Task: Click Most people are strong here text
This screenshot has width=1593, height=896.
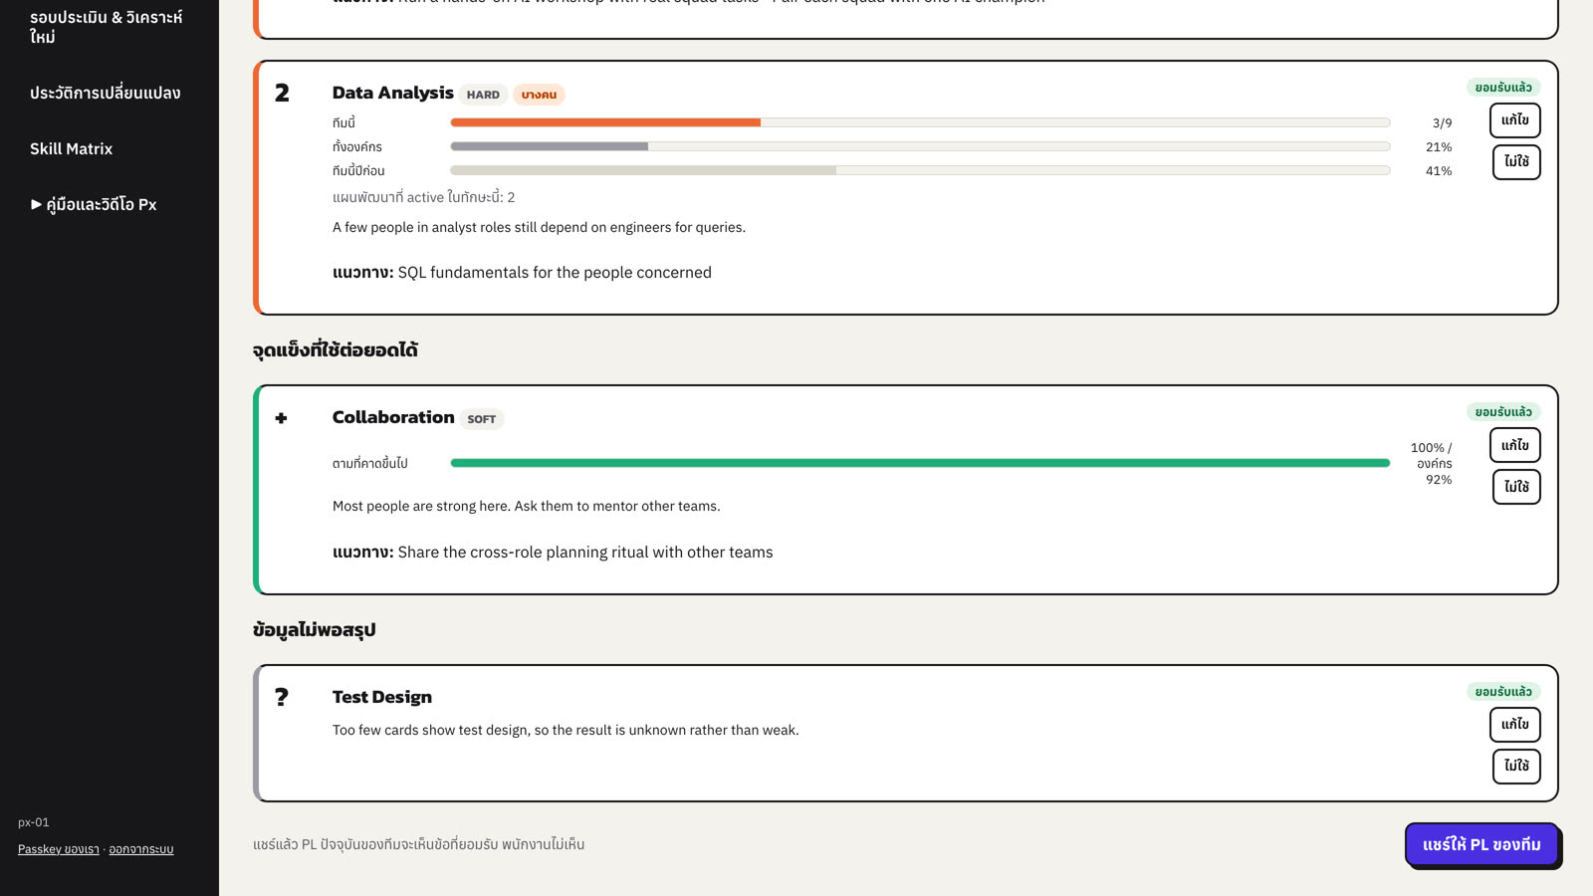Action: tap(526, 507)
